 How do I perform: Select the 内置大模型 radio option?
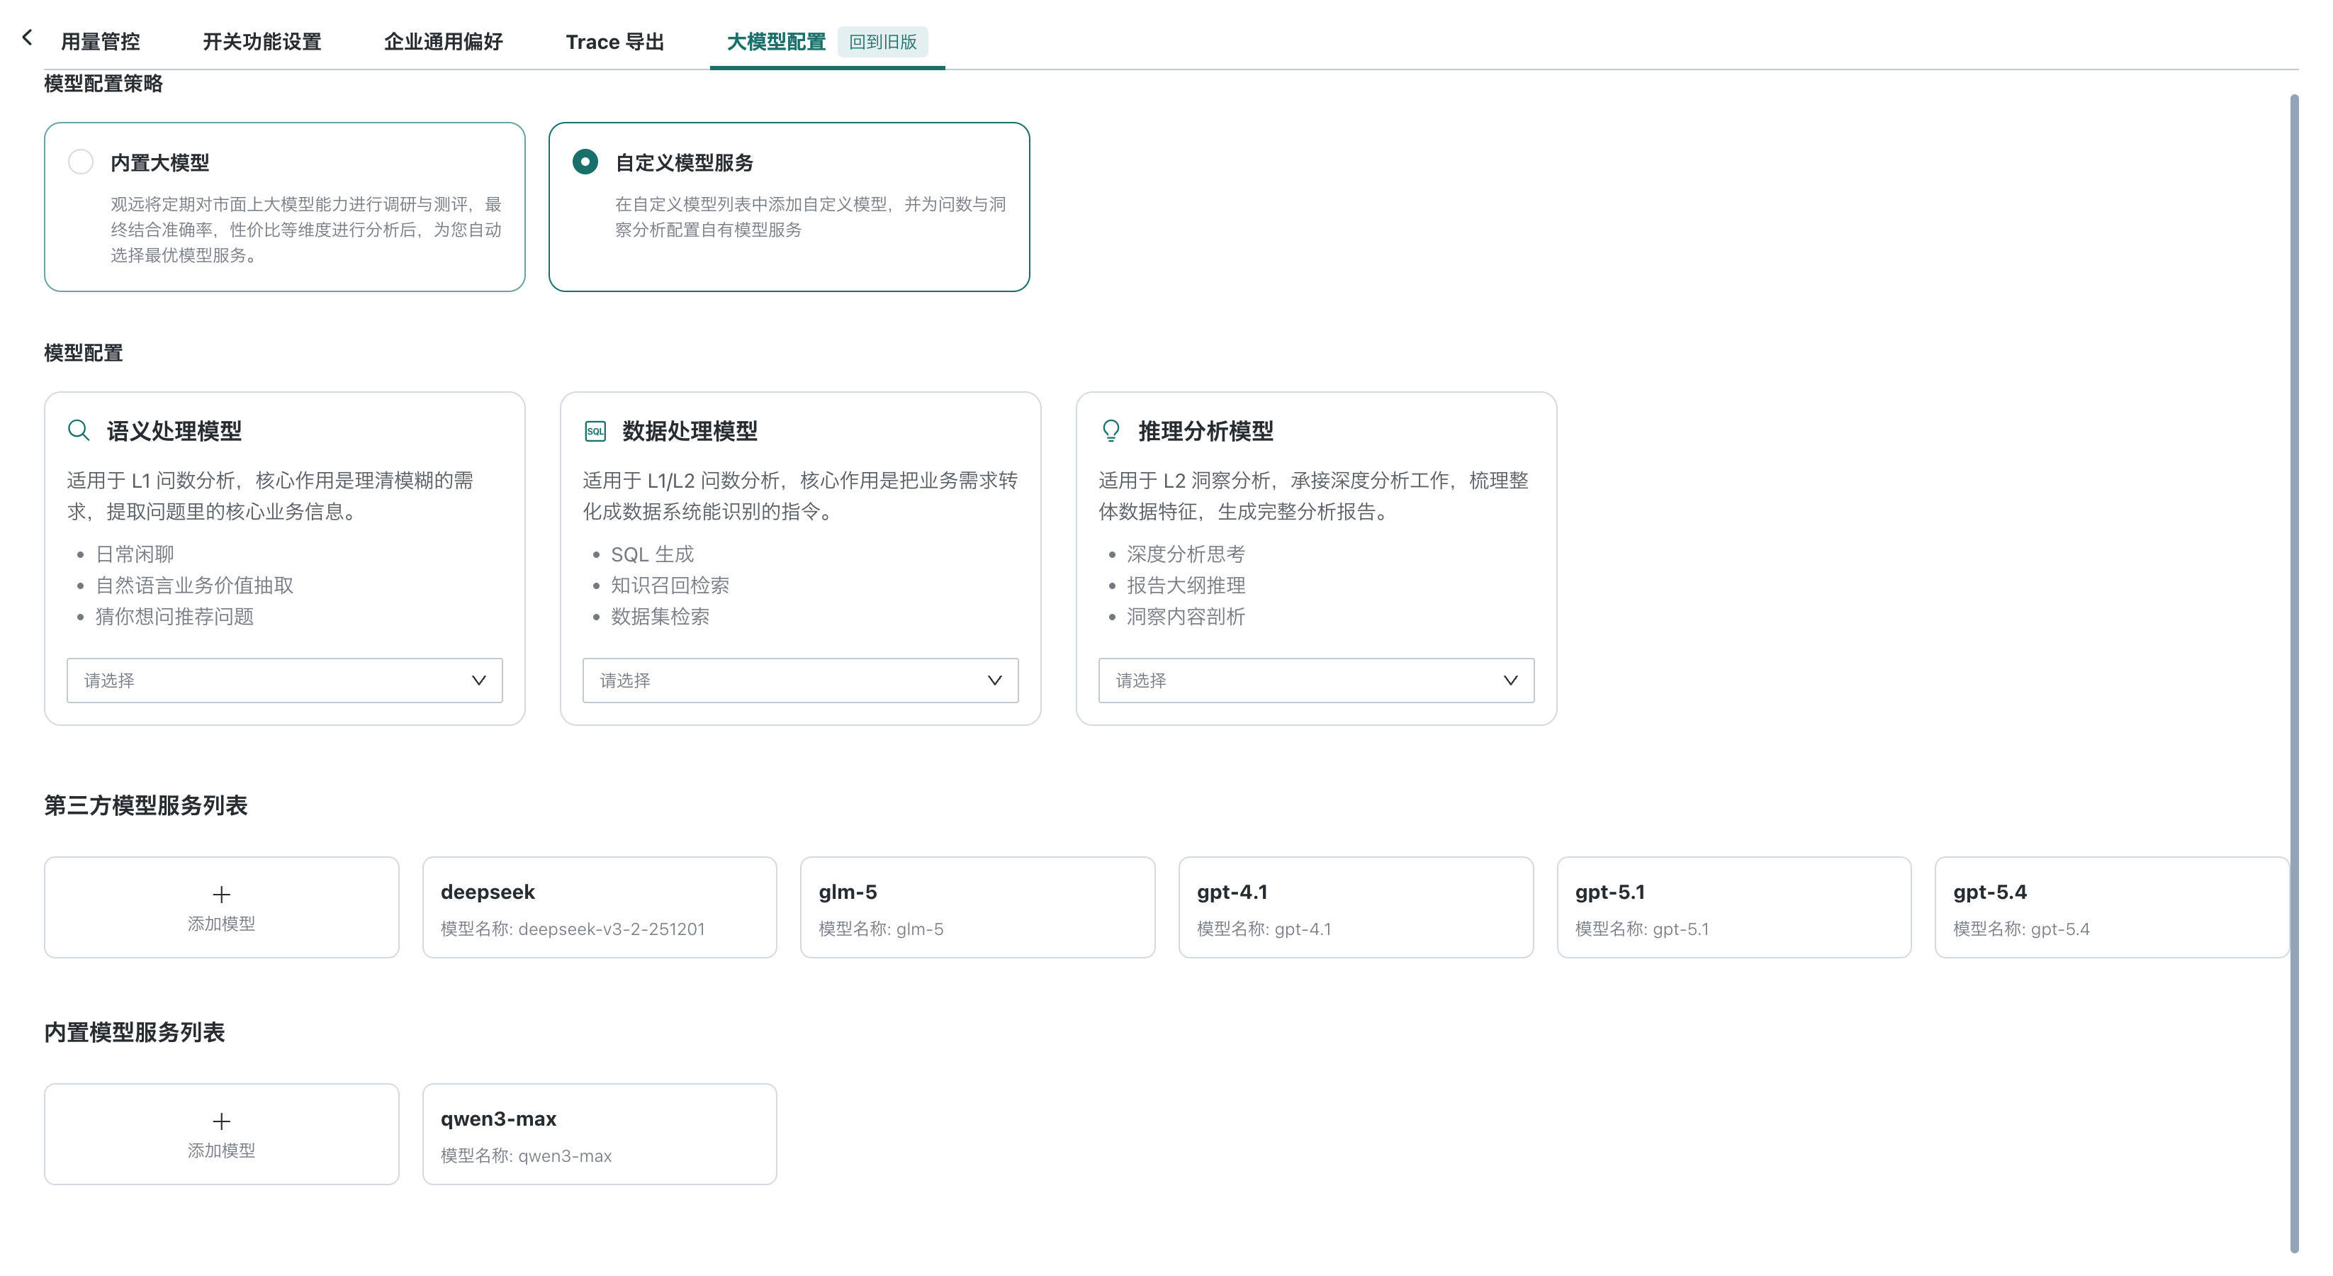(x=81, y=162)
